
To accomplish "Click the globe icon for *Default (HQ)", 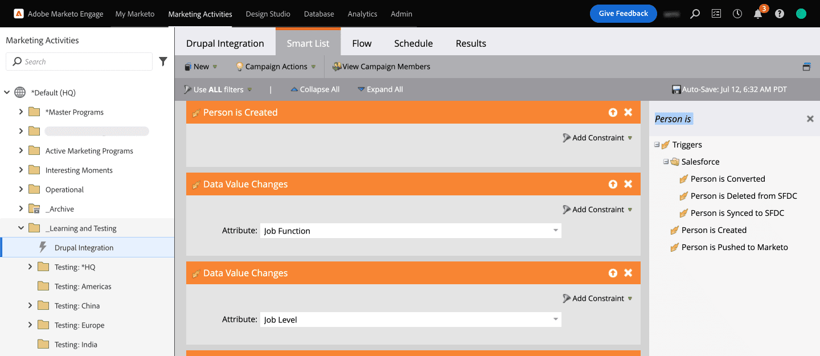I will 20,92.
